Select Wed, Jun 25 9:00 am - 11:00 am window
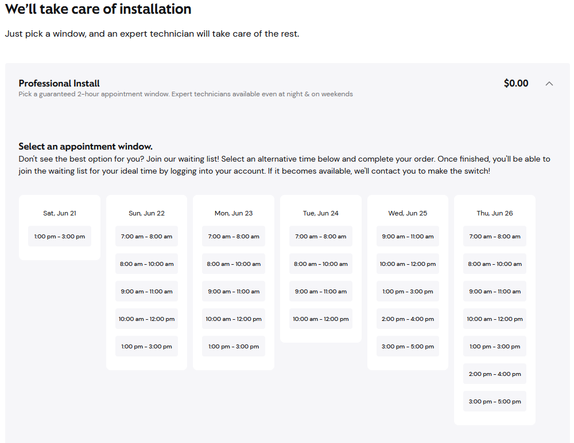The height and width of the screenshot is (443, 574). pyautogui.click(x=408, y=236)
